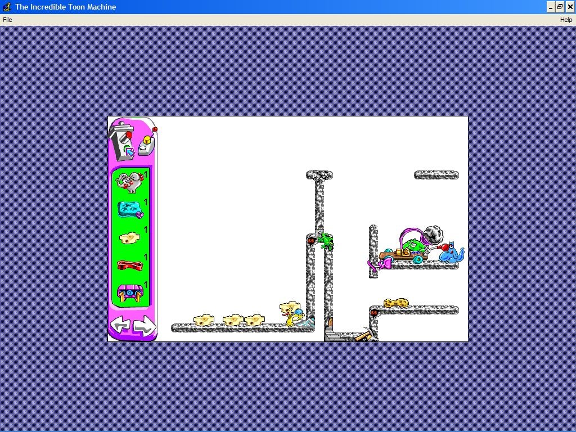The height and width of the screenshot is (432, 576).
Task: Click the red-eyed mouse hole near the gecko
Action: (311, 241)
